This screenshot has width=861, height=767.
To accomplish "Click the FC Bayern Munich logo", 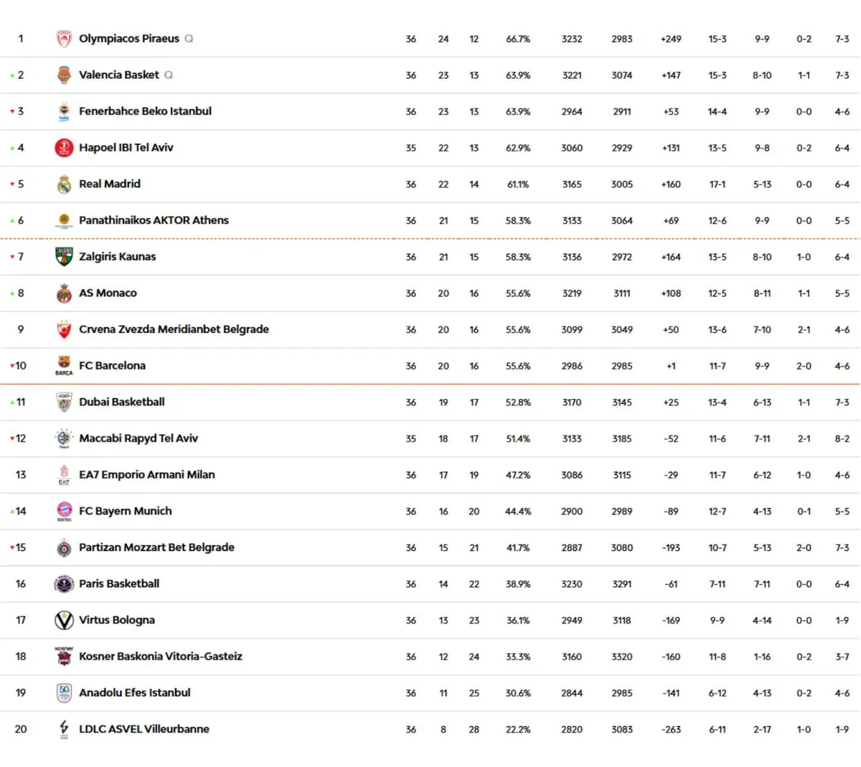I will click(x=64, y=510).
